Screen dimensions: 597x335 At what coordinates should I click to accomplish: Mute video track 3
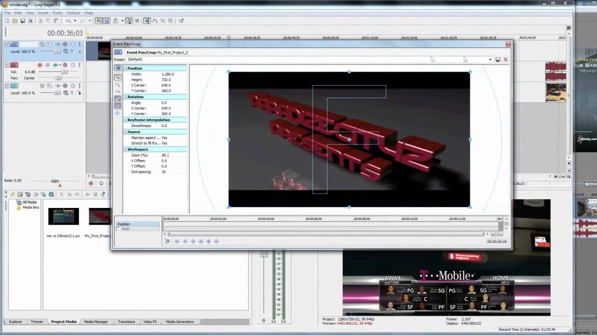point(73,86)
